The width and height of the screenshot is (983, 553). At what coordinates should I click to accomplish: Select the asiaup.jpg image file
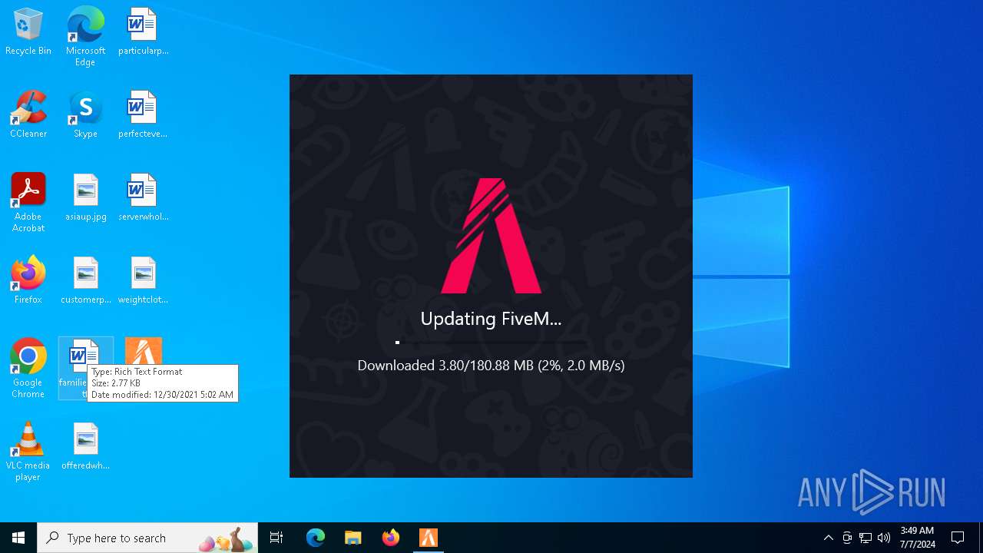click(x=85, y=198)
